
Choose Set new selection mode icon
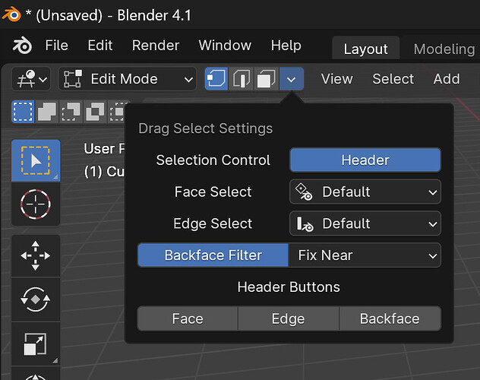pyautogui.click(x=23, y=112)
